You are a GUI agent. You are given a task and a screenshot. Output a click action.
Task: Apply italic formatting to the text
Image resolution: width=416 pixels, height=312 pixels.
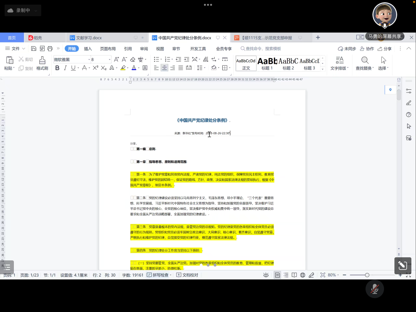[x=65, y=68]
